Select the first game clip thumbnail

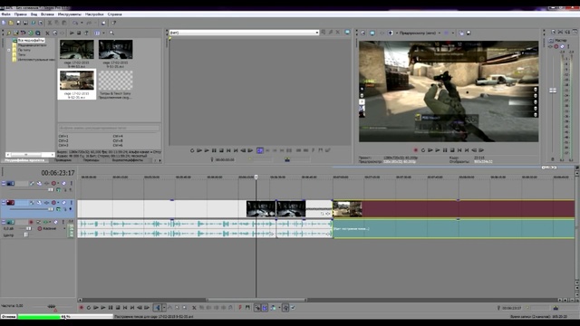tap(77, 50)
